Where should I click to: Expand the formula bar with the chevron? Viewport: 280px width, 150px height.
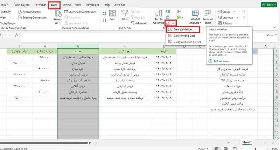pos(275,35)
